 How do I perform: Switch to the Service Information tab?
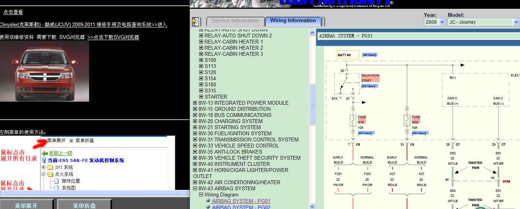(x=235, y=21)
